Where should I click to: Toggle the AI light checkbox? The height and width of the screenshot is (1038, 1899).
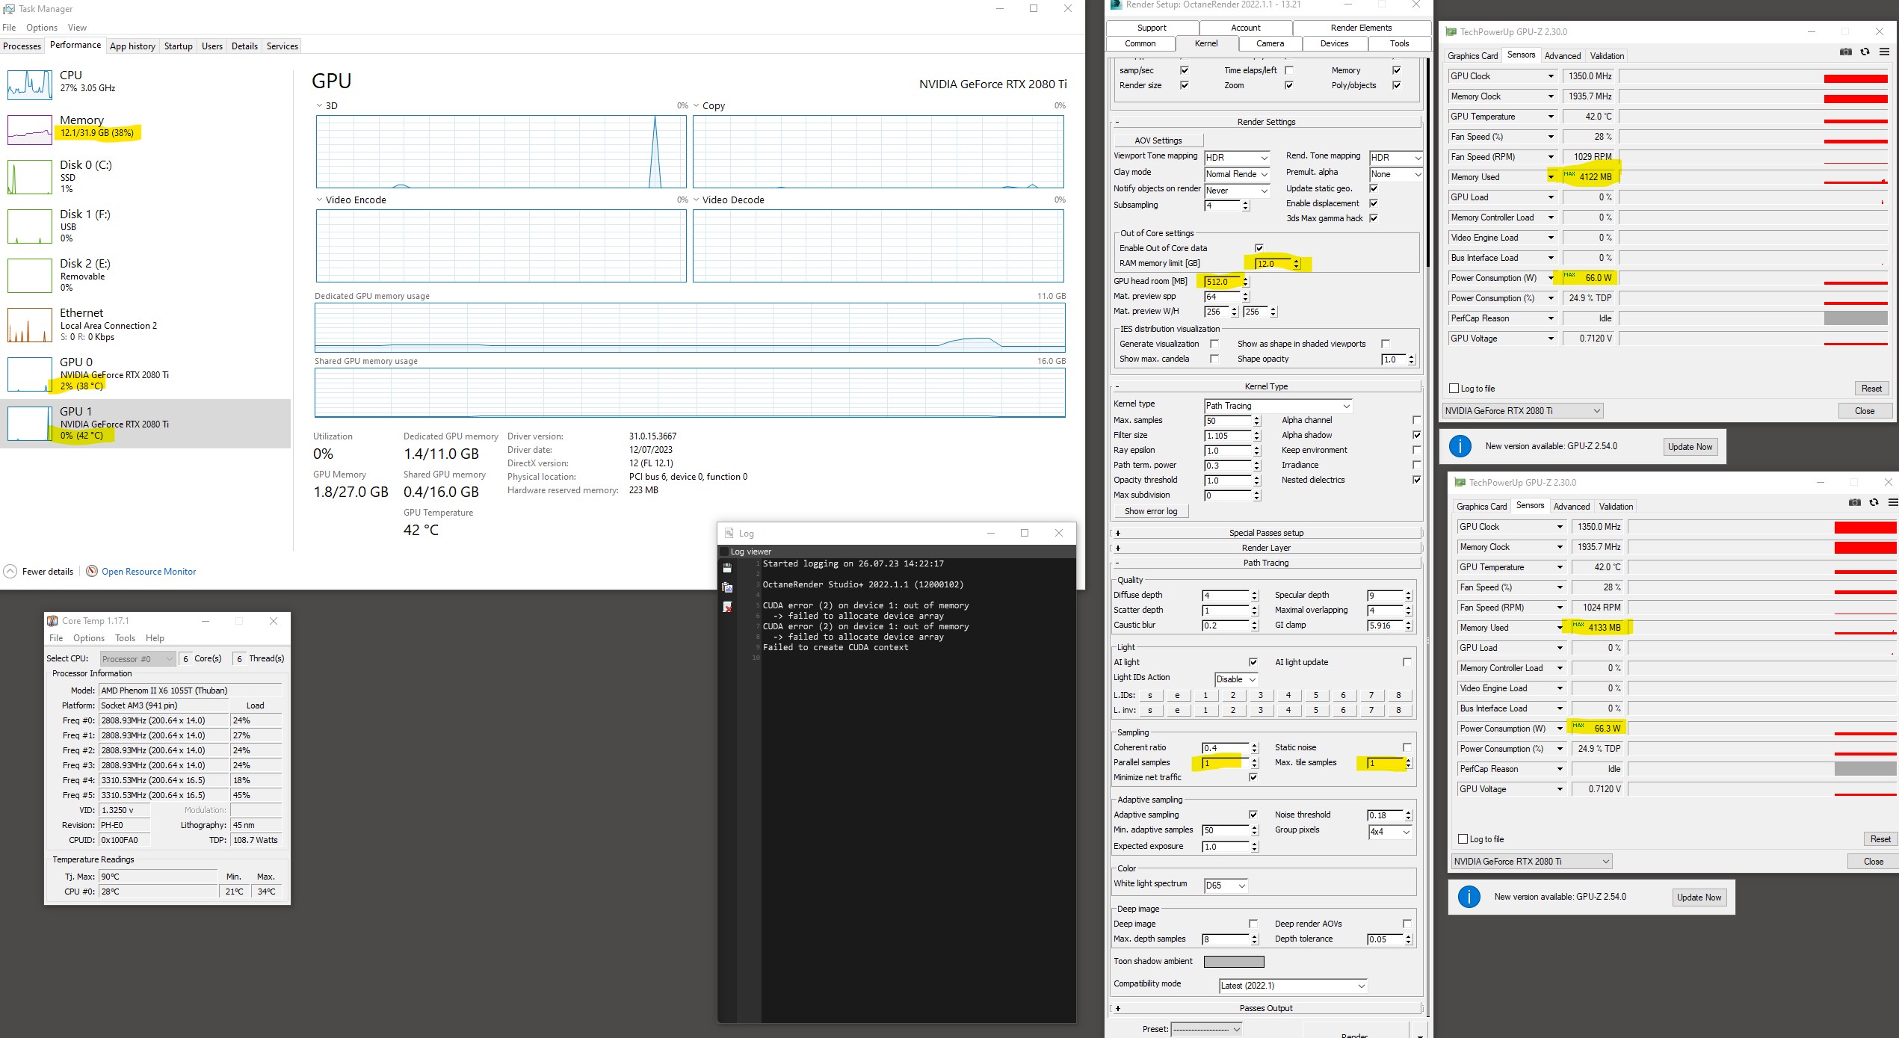(x=1253, y=662)
